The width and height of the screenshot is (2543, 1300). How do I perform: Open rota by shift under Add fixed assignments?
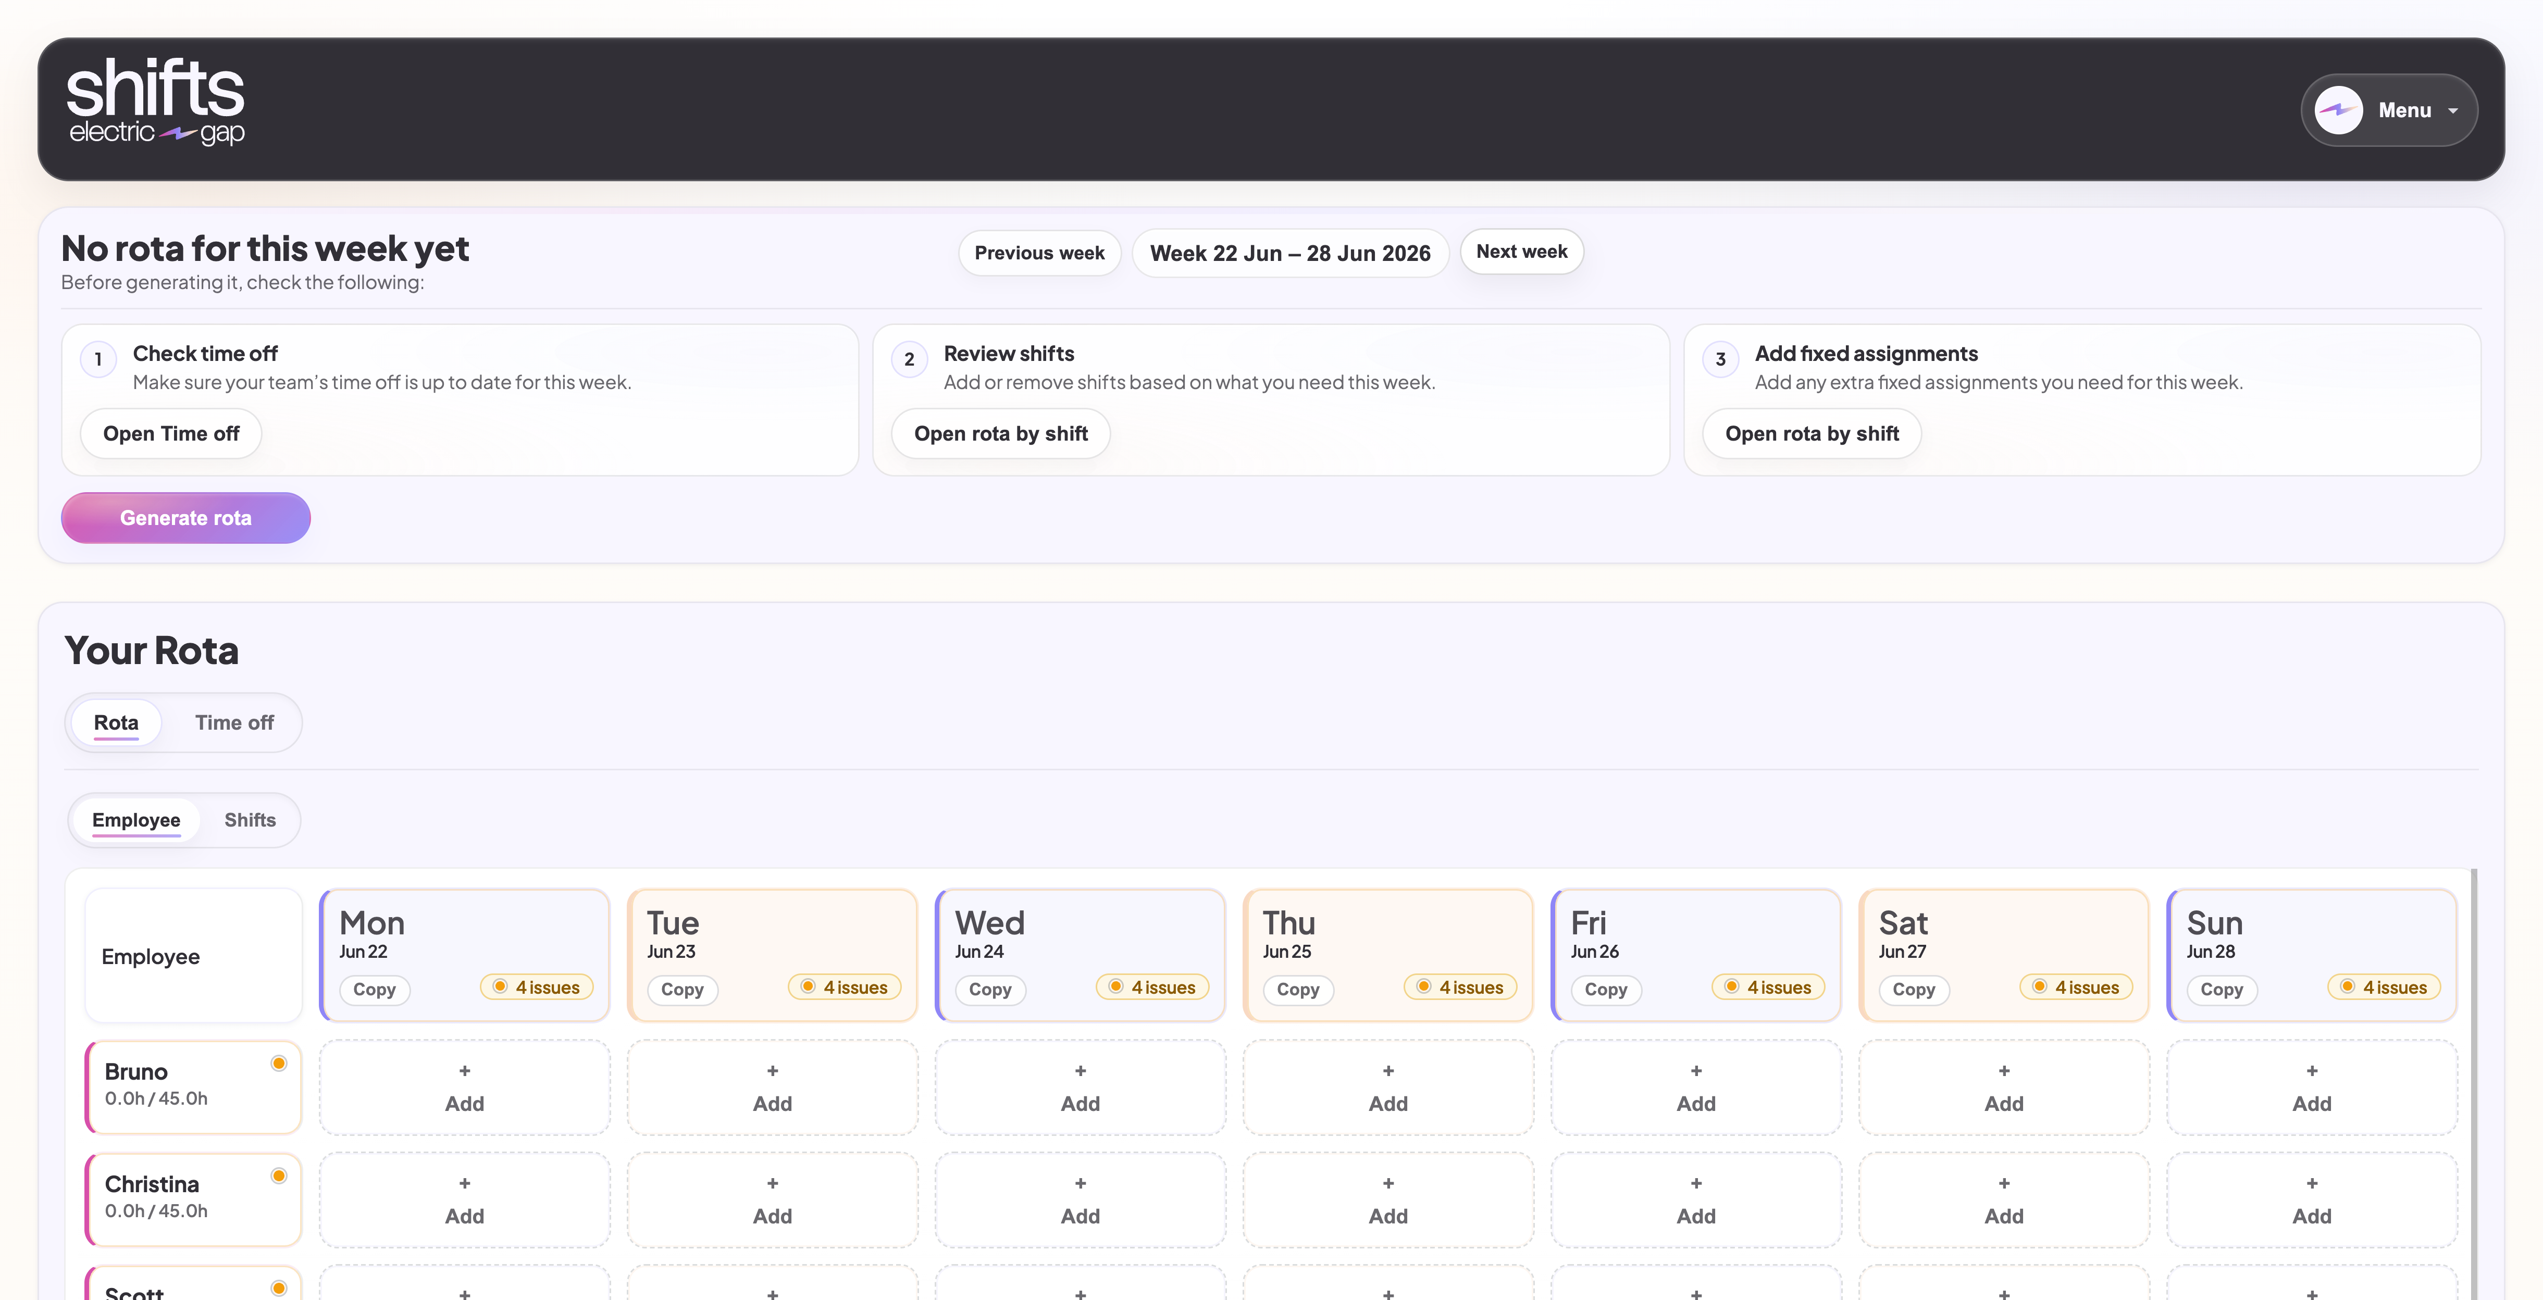click(1812, 433)
